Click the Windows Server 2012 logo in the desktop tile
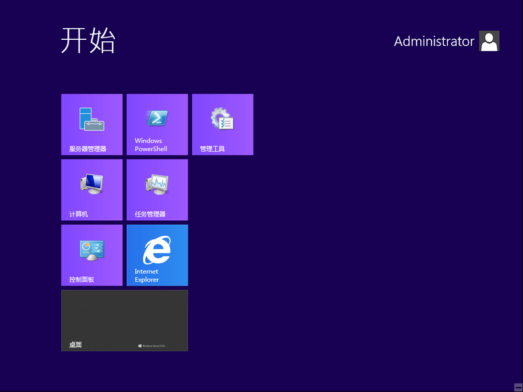The image size is (523, 392). [x=152, y=346]
